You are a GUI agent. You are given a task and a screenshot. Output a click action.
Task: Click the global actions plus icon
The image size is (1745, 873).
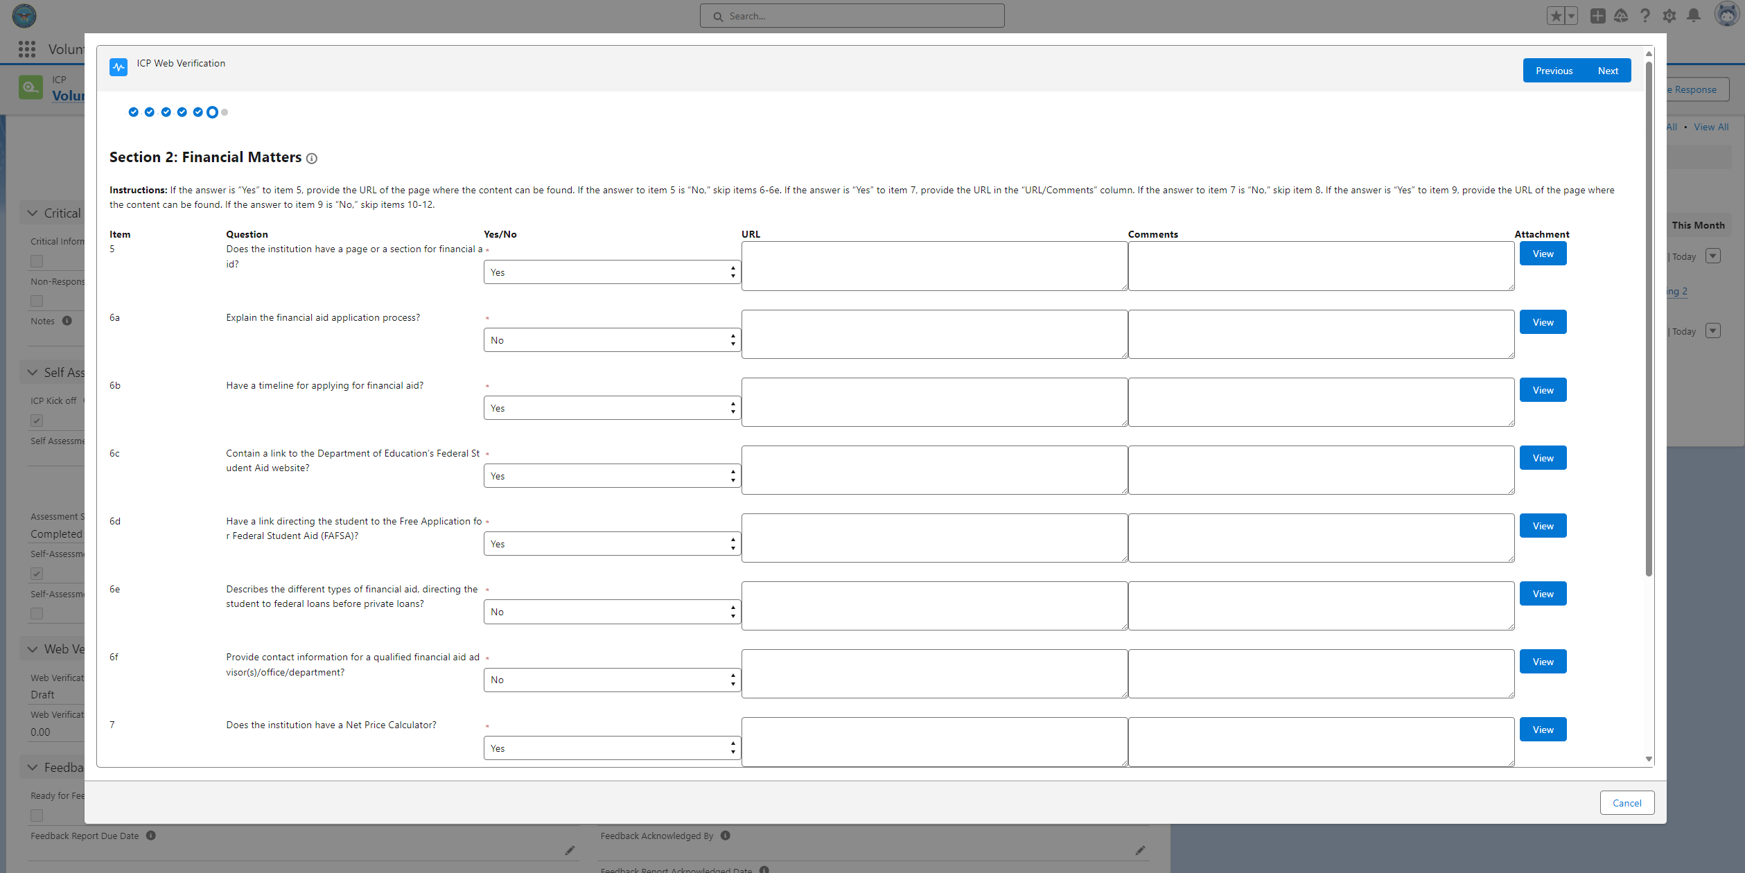coord(1597,15)
